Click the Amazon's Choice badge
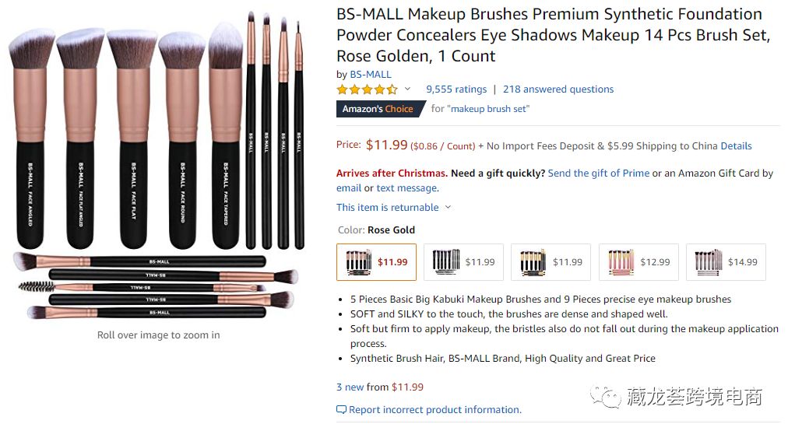 pyautogui.click(x=378, y=109)
